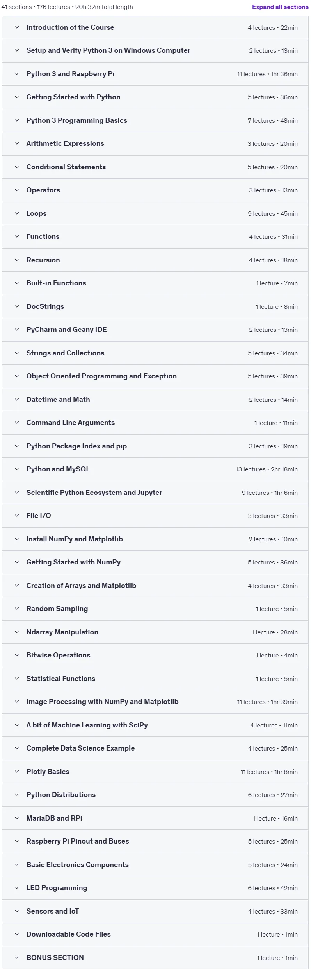
Task: Click the chevron next to LED Programming
Action: click(x=17, y=888)
